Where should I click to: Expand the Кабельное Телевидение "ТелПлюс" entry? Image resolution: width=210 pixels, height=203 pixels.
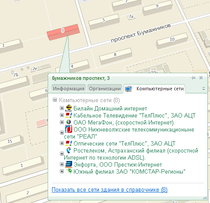point(62,115)
